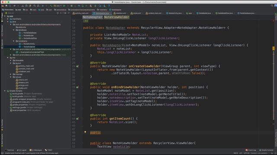Click the override gutter icon beside getItemCount

pyautogui.click(x=77, y=119)
